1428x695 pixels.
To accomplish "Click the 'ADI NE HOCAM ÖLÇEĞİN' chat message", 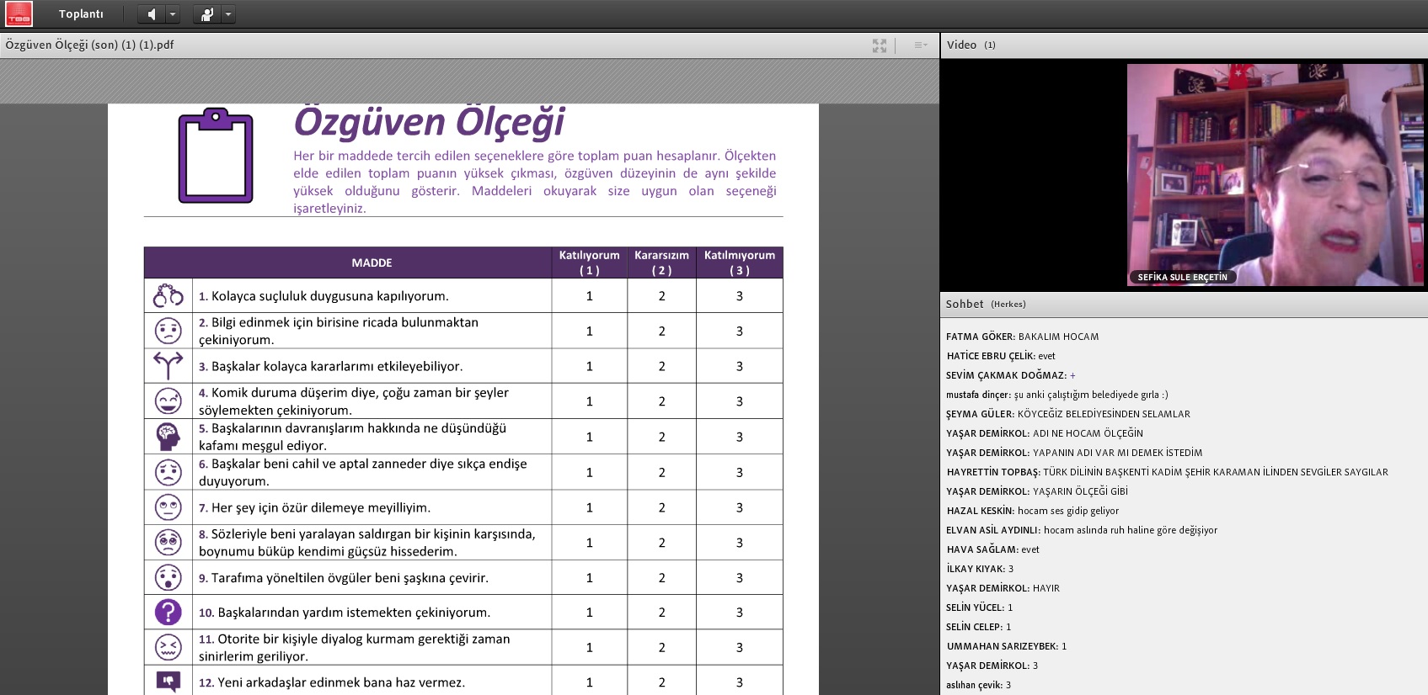I will pyautogui.click(x=1044, y=433).
